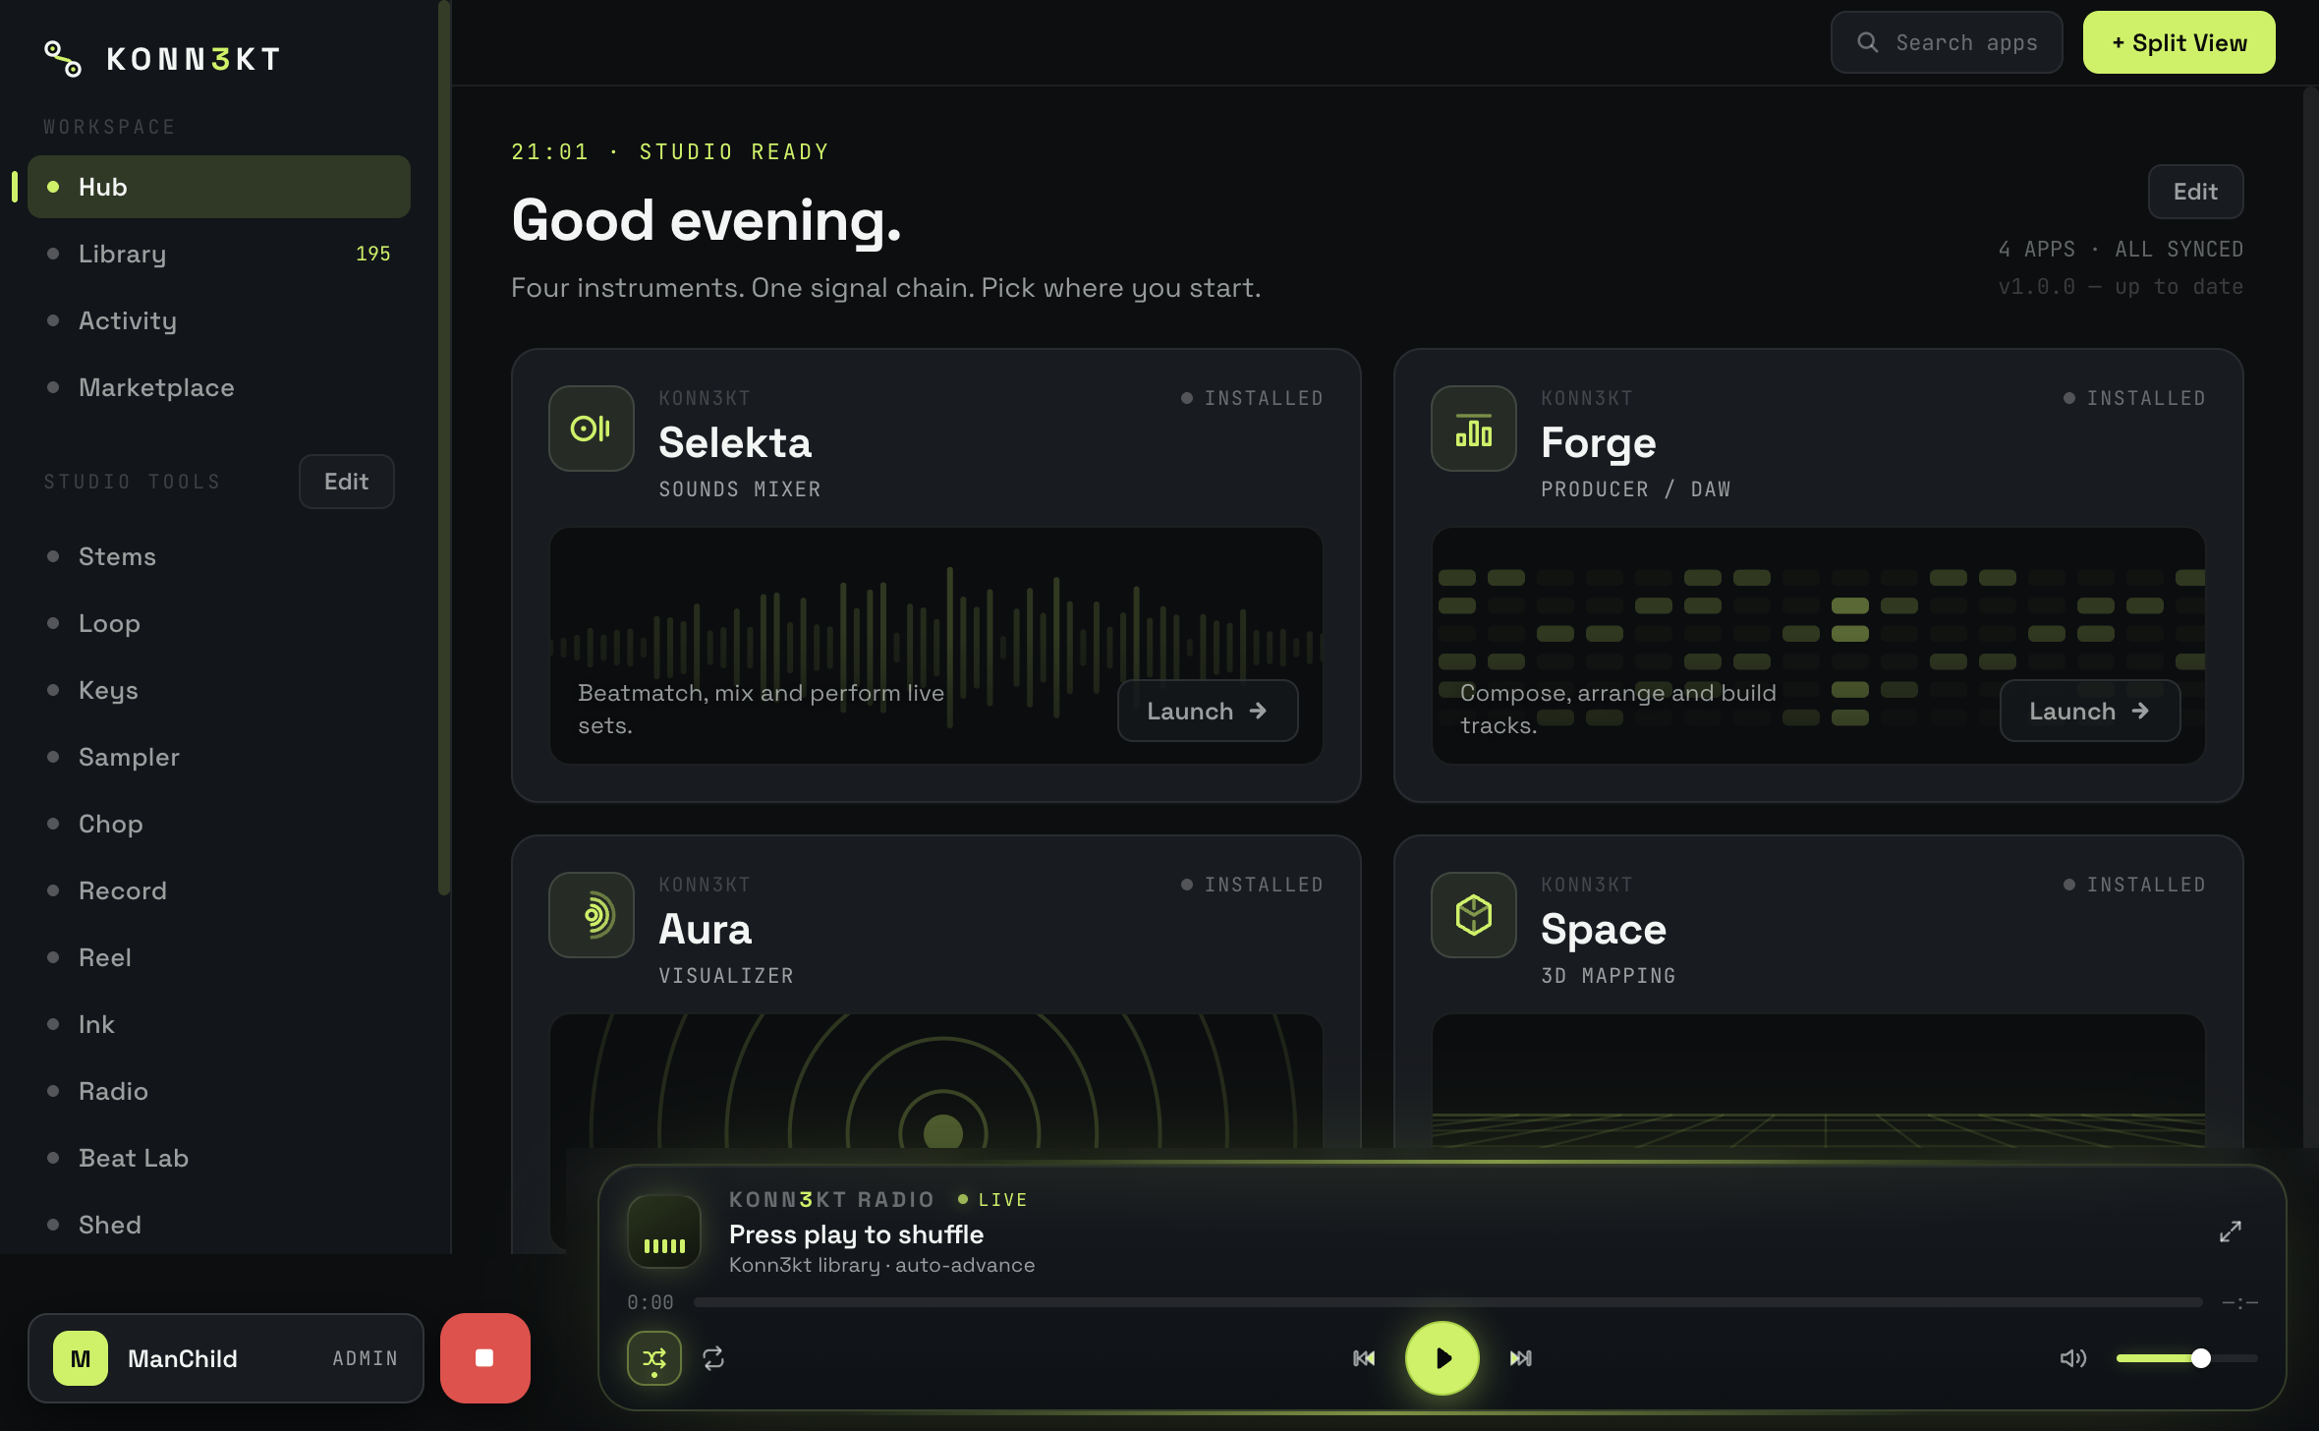
Task: Launch the Forge app
Action: pyautogui.click(x=2090, y=711)
